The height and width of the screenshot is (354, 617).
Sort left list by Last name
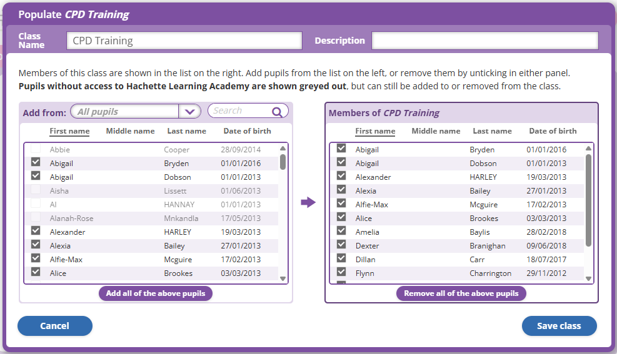tap(186, 131)
